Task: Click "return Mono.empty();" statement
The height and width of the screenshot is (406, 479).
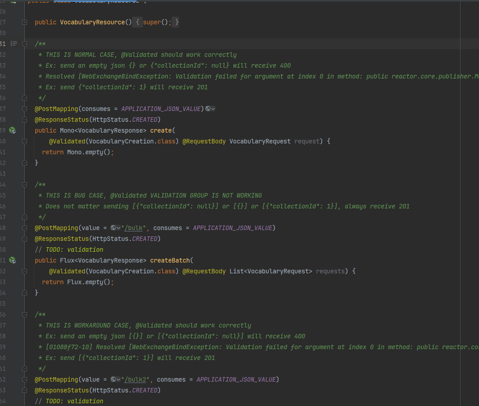Action: tap(78, 152)
